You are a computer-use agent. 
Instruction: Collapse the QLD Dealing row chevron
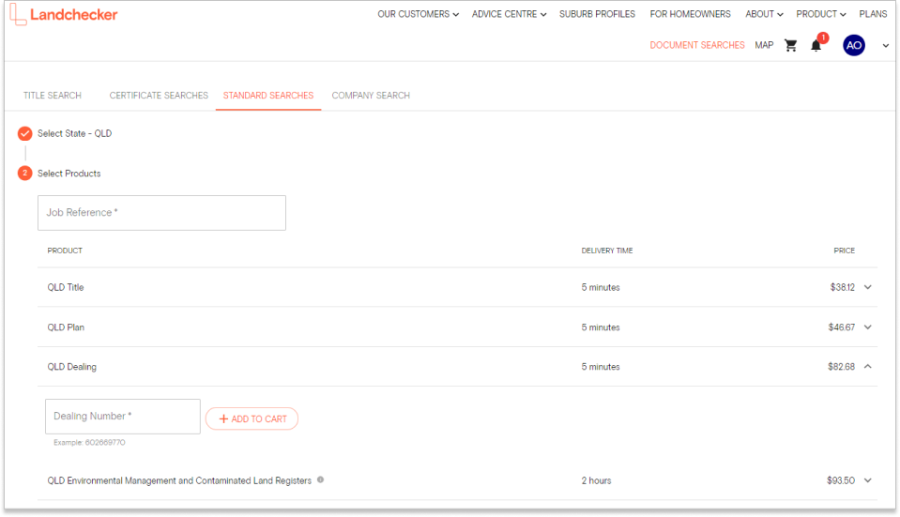[867, 366]
